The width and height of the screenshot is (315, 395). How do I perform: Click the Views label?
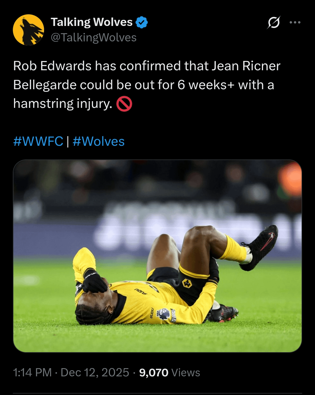tap(186, 373)
